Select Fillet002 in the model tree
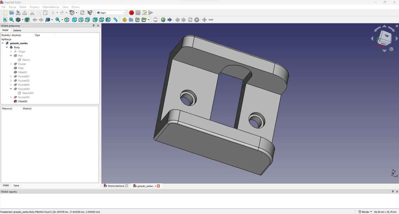This screenshot has height=214, width=399. 22,101
